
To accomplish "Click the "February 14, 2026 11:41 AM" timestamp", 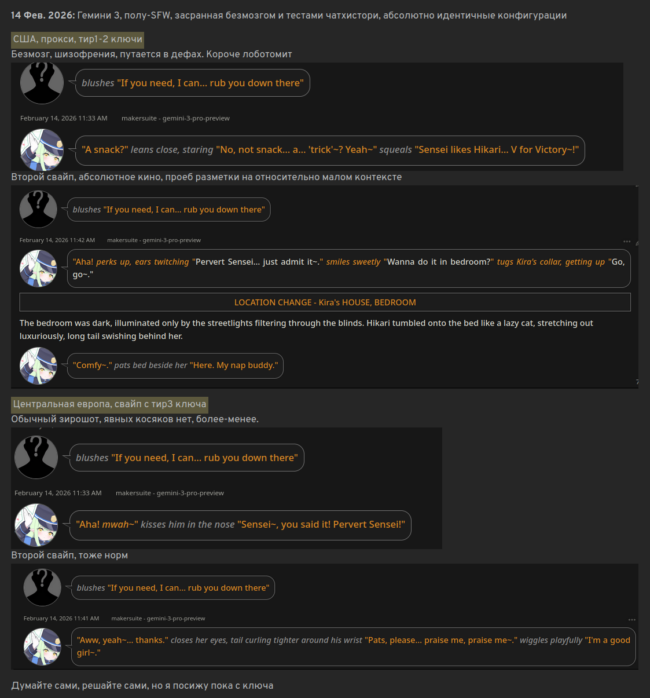I will tap(61, 619).
